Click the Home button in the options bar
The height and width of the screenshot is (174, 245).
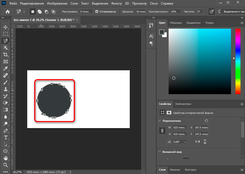coord(8,12)
